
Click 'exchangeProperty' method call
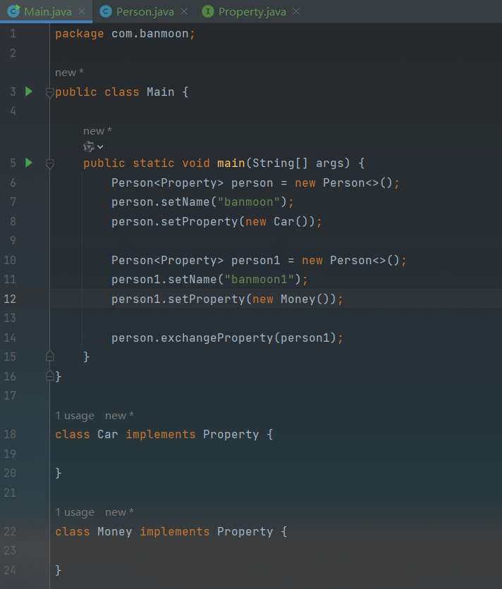pyautogui.click(x=217, y=337)
